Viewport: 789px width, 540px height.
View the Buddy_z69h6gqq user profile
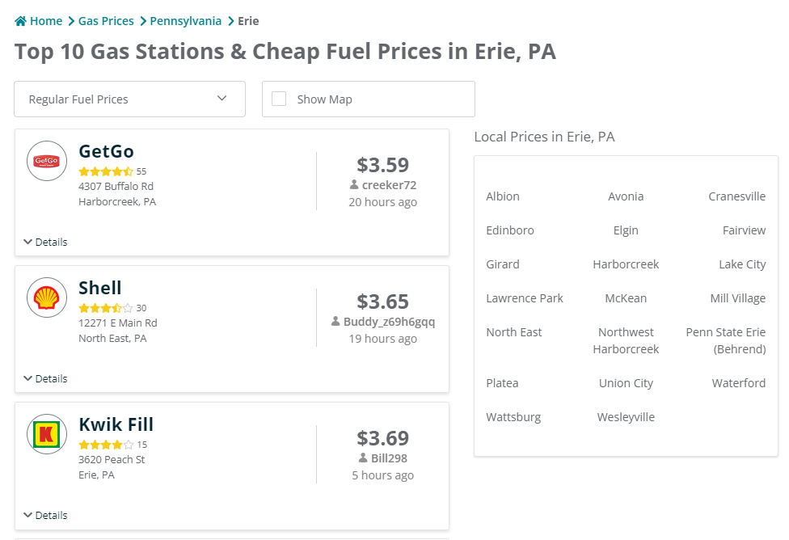[x=389, y=322]
